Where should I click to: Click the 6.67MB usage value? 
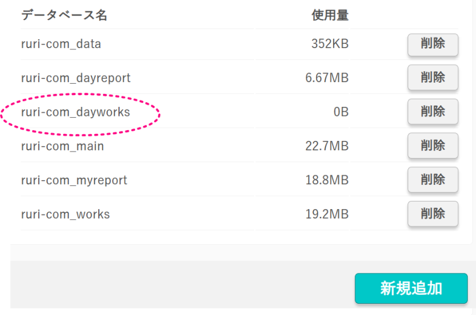click(327, 78)
